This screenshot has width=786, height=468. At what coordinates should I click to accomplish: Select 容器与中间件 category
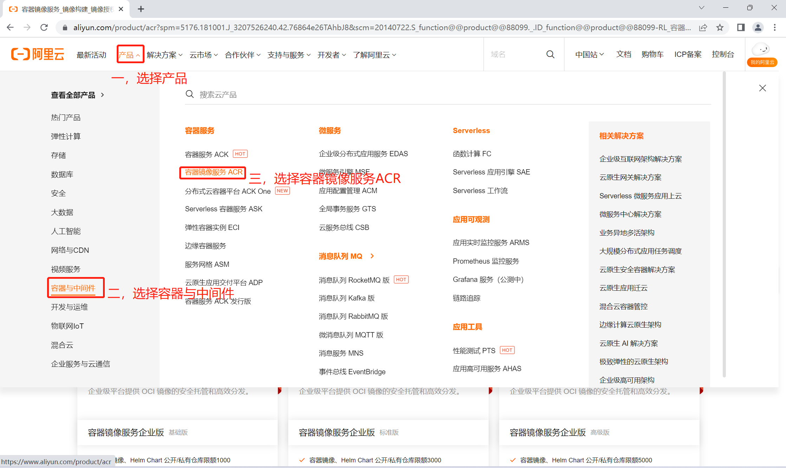[x=73, y=288]
